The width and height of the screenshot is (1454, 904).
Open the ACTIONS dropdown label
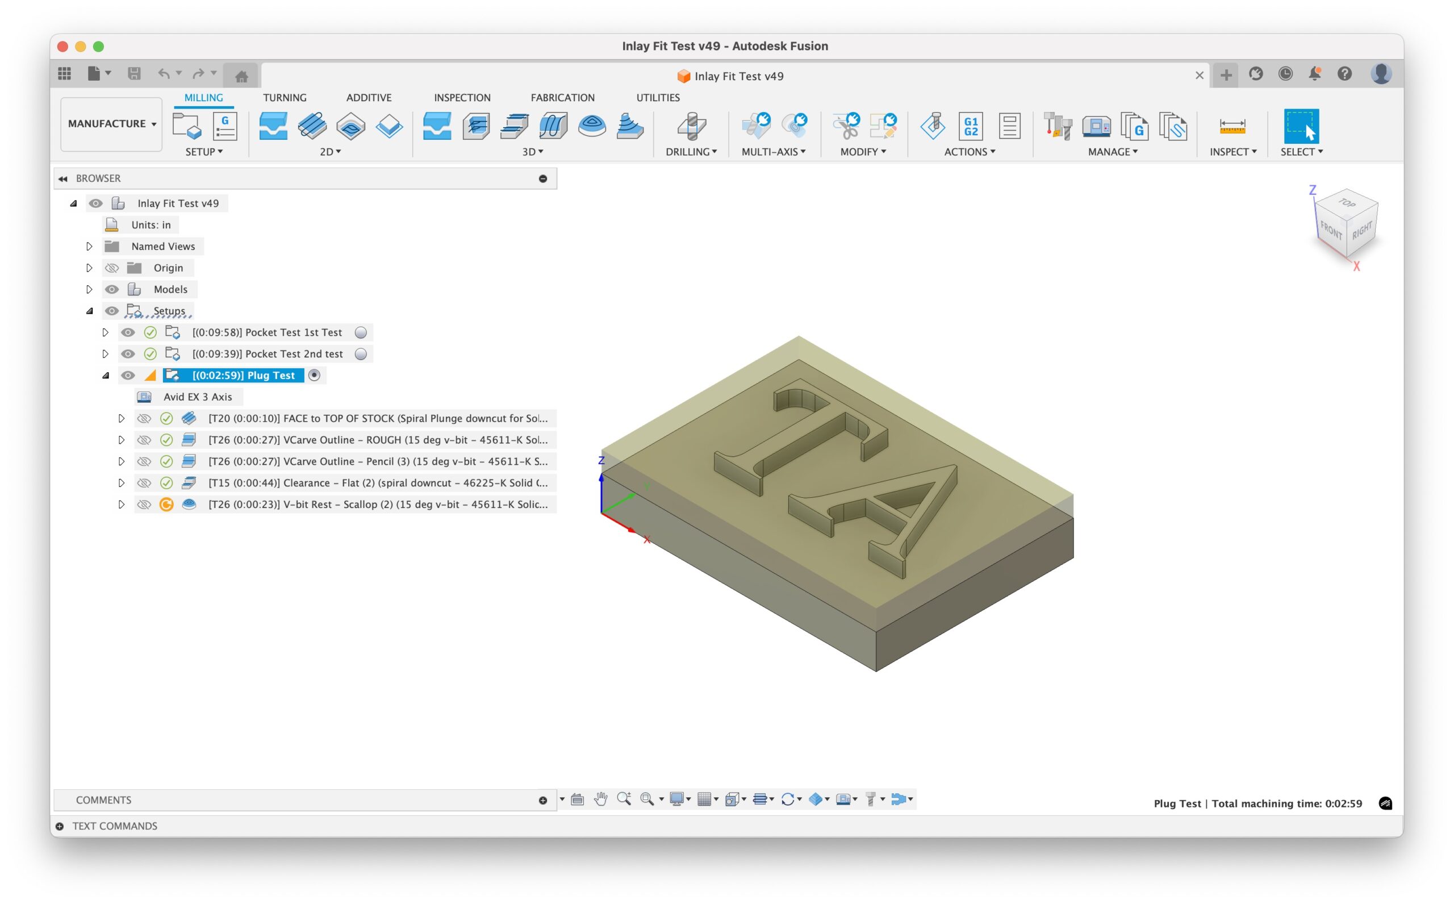pyautogui.click(x=969, y=152)
